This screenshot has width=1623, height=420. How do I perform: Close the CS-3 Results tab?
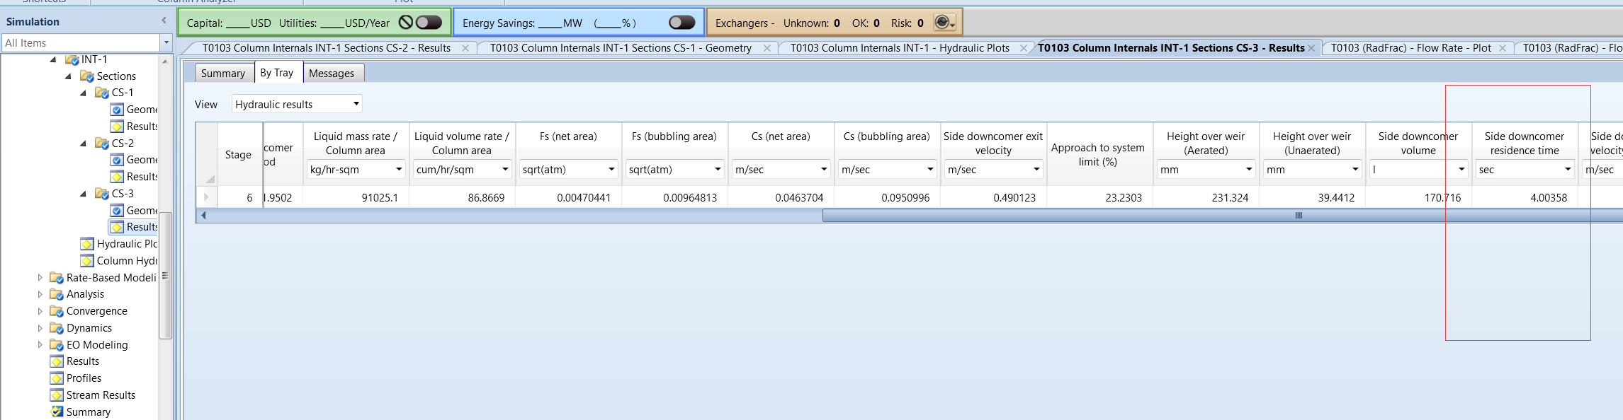(x=1311, y=48)
